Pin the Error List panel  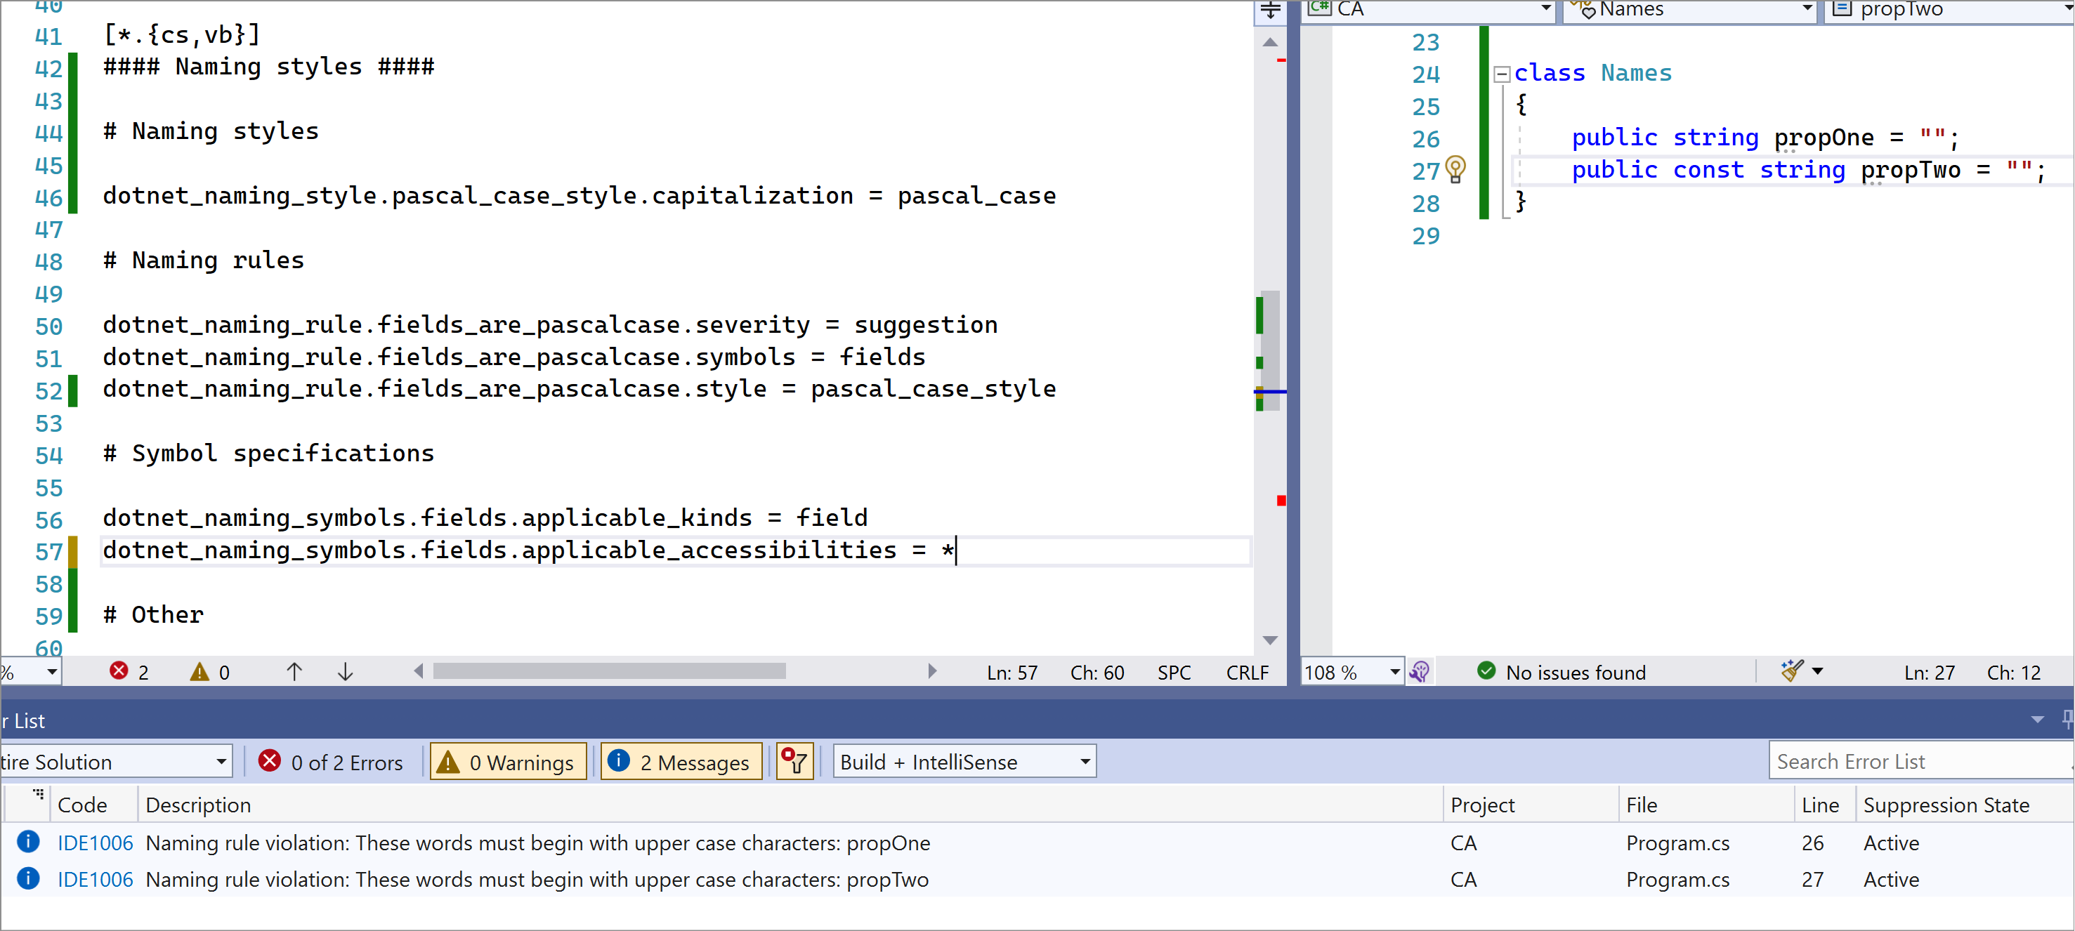click(x=2067, y=719)
